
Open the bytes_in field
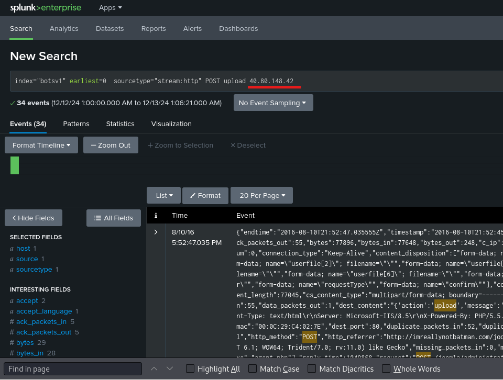[30, 353]
